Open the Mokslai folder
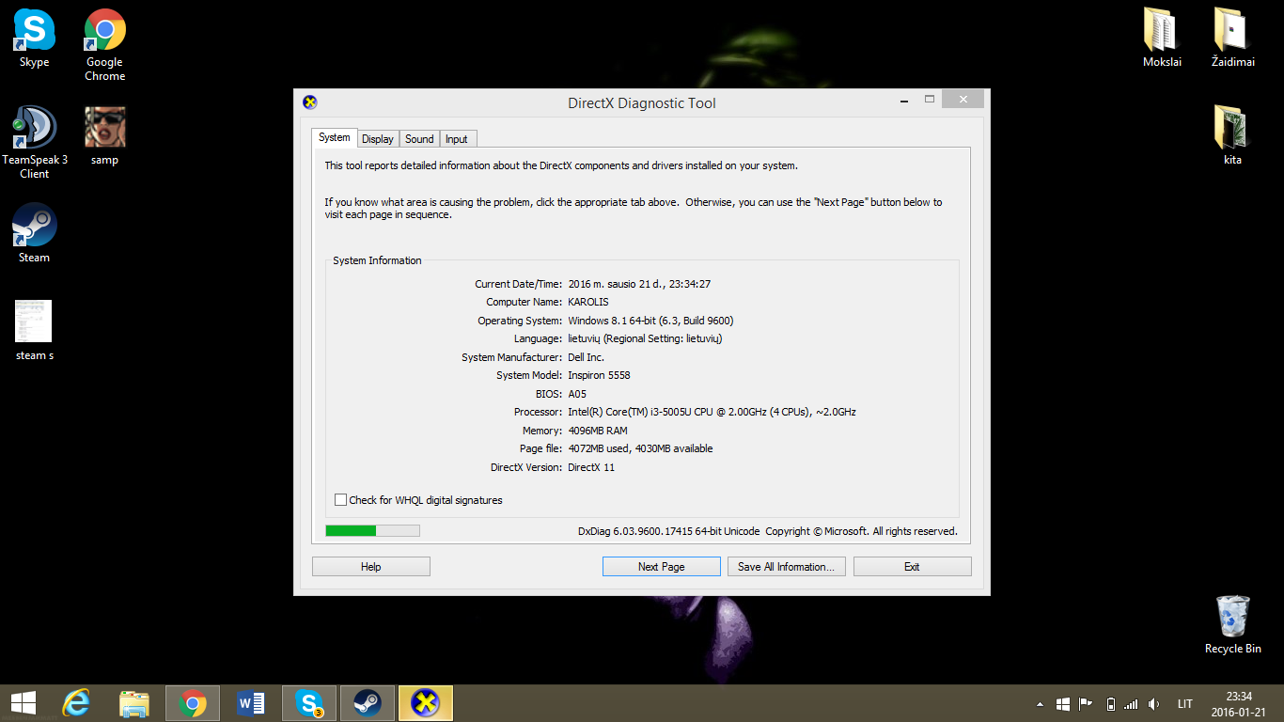1284x722 pixels. [1162, 39]
